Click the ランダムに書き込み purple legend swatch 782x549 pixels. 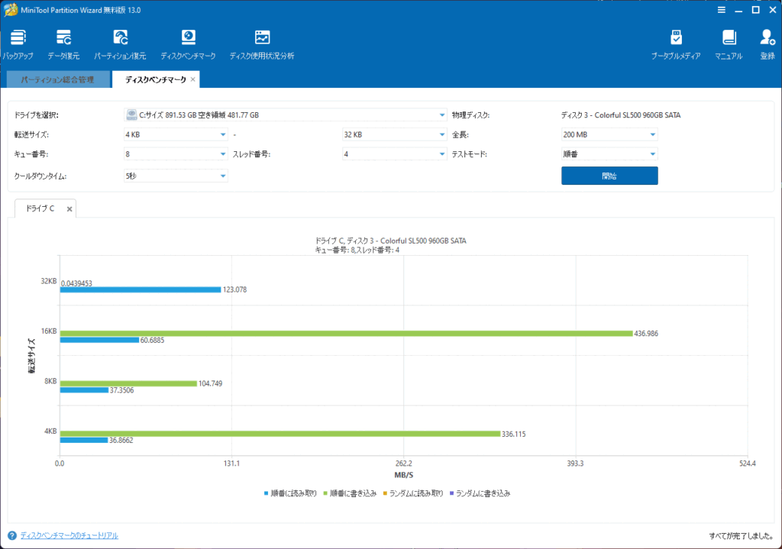[451, 493]
